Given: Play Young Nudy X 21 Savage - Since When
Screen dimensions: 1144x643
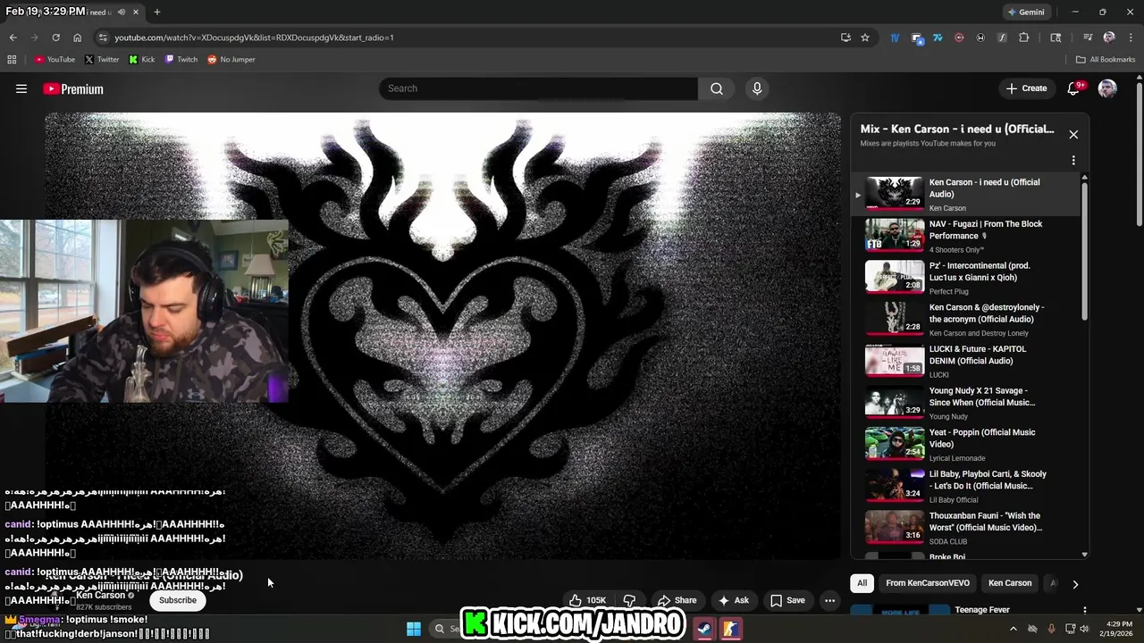Looking at the screenshot, I should tap(967, 403).
